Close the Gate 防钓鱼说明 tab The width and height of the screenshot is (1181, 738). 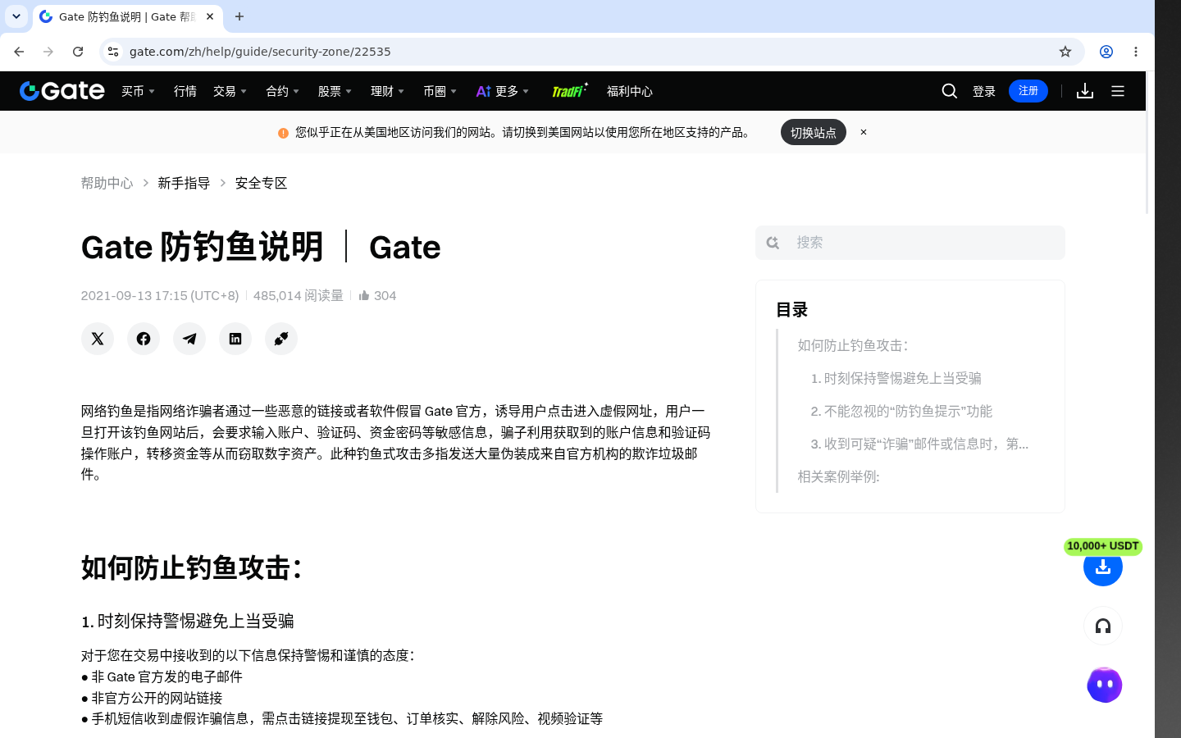pos(210,16)
